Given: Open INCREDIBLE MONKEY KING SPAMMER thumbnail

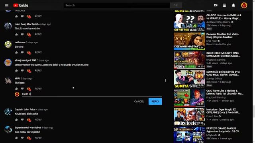Looking at the screenshot, I should (189, 60).
